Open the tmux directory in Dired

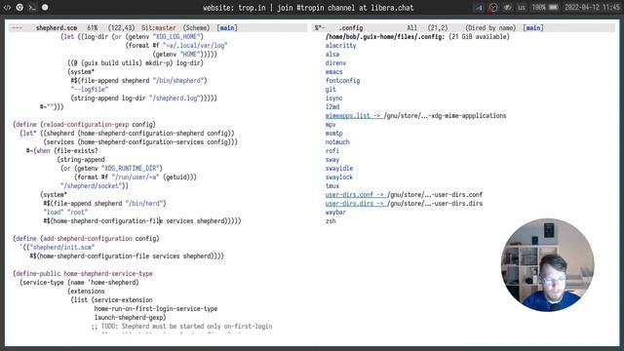[x=332, y=185]
